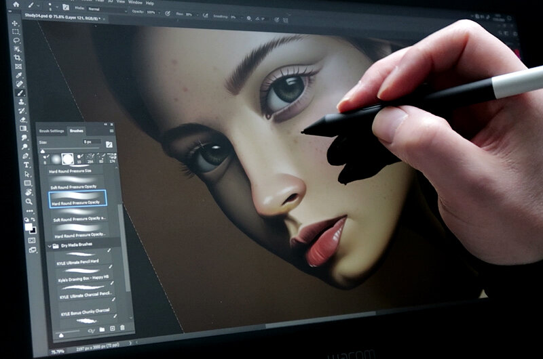Toggle pressure for size button
543x359 pixels.
click(276, 20)
